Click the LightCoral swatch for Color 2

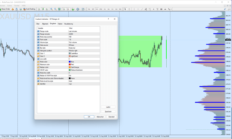click(69, 56)
